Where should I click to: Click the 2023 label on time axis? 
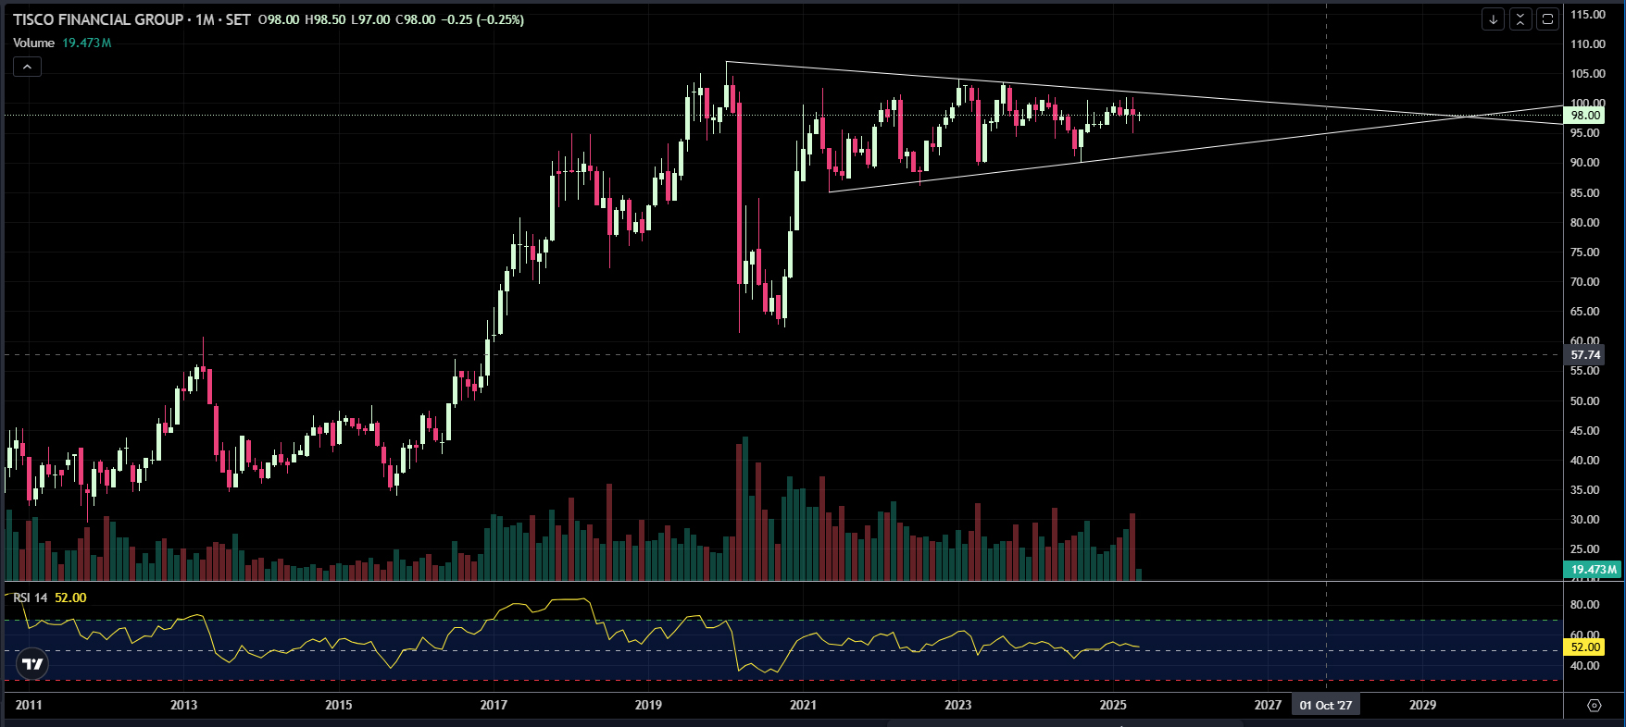957,705
